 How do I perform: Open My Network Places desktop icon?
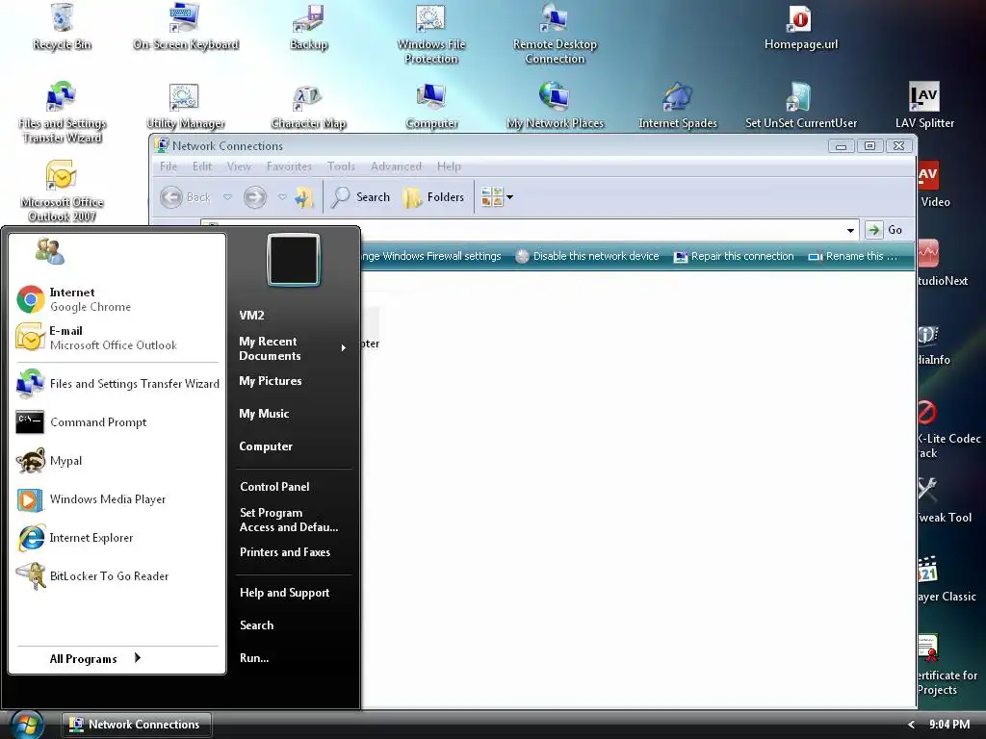[555, 106]
